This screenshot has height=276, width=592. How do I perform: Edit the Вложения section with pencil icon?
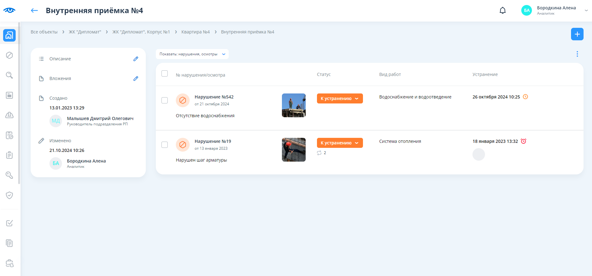point(136,78)
